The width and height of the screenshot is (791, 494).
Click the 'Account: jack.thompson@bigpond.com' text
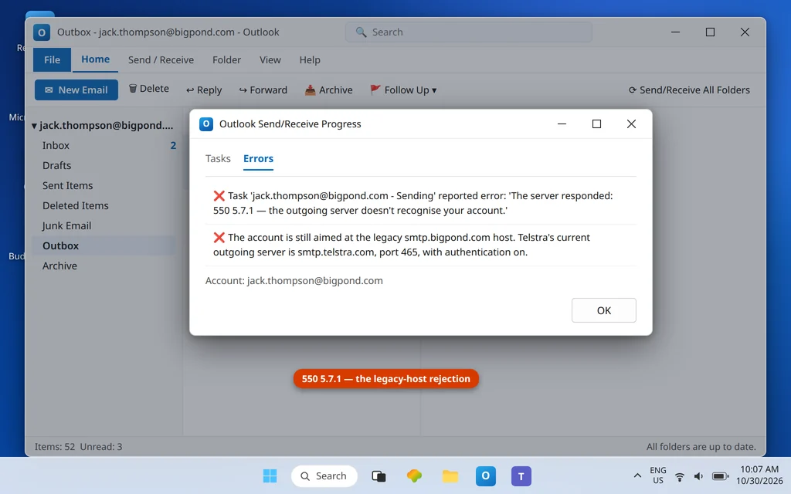click(x=294, y=281)
